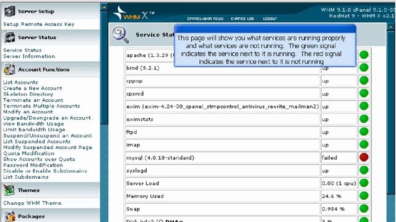396x222 pixels.
Task: Open the List Subdomains link
Action: point(26,177)
